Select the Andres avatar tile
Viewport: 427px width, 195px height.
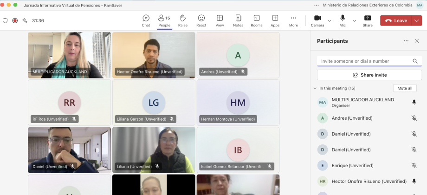click(238, 55)
